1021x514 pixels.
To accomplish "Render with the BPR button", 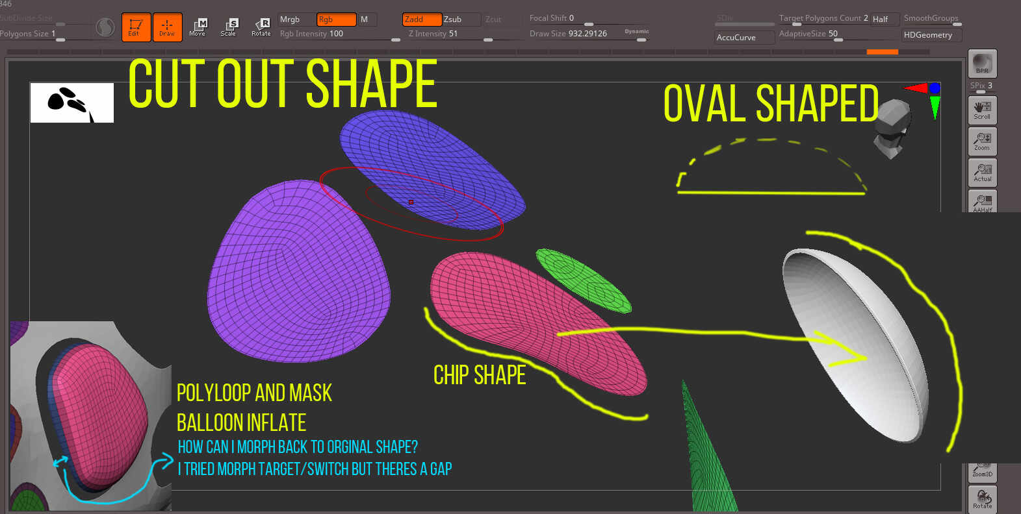I will (982, 64).
